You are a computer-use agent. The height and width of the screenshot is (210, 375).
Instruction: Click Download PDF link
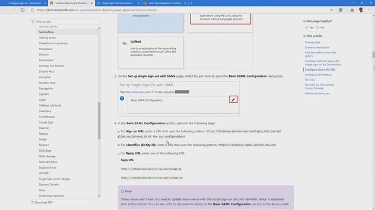[x=43, y=202]
